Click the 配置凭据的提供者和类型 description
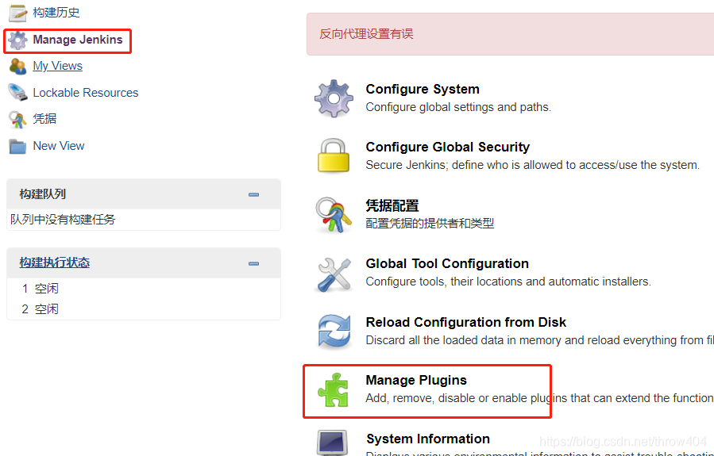 tap(430, 223)
